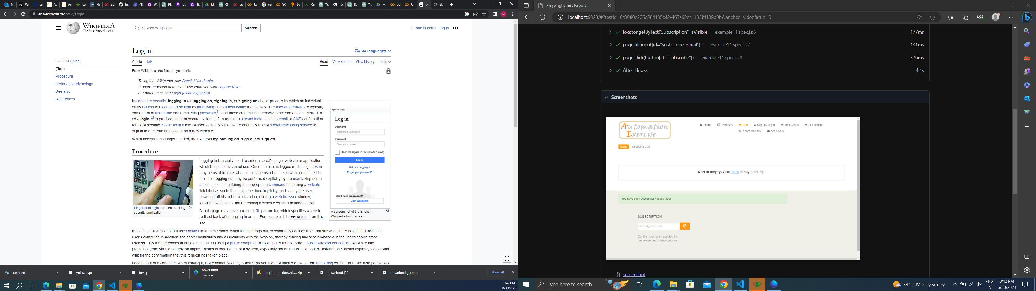Open Chrome's three-dot menu
The image size is (1036, 291).
[512, 14]
